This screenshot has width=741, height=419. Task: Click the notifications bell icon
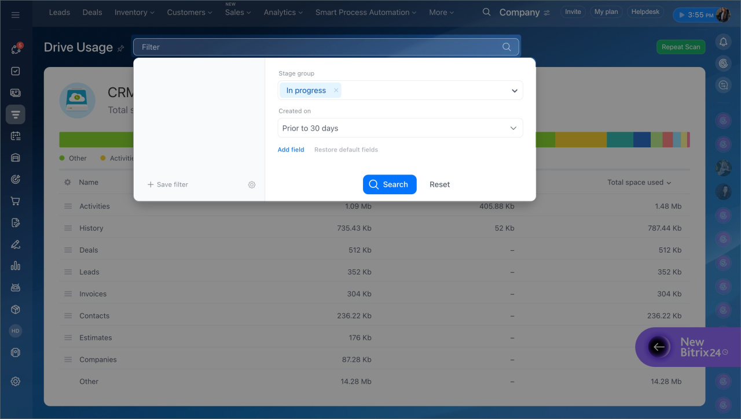(x=723, y=42)
